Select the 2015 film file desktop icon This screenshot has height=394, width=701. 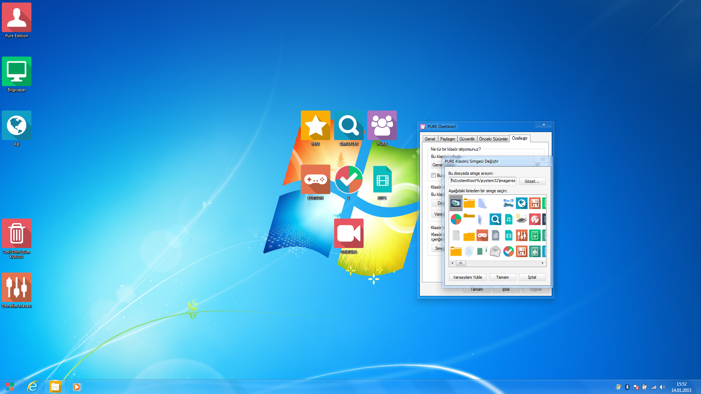[x=382, y=182]
